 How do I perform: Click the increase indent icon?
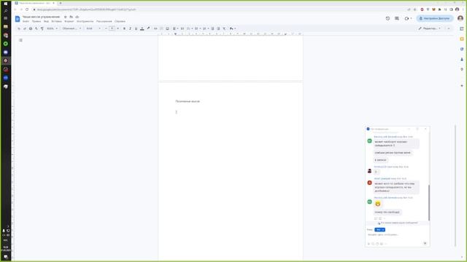point(218,28)
